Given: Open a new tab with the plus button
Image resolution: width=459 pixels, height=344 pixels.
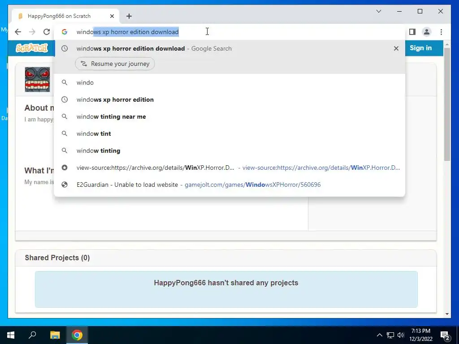Looking at the screenshot, I should (x=129, y=16).
